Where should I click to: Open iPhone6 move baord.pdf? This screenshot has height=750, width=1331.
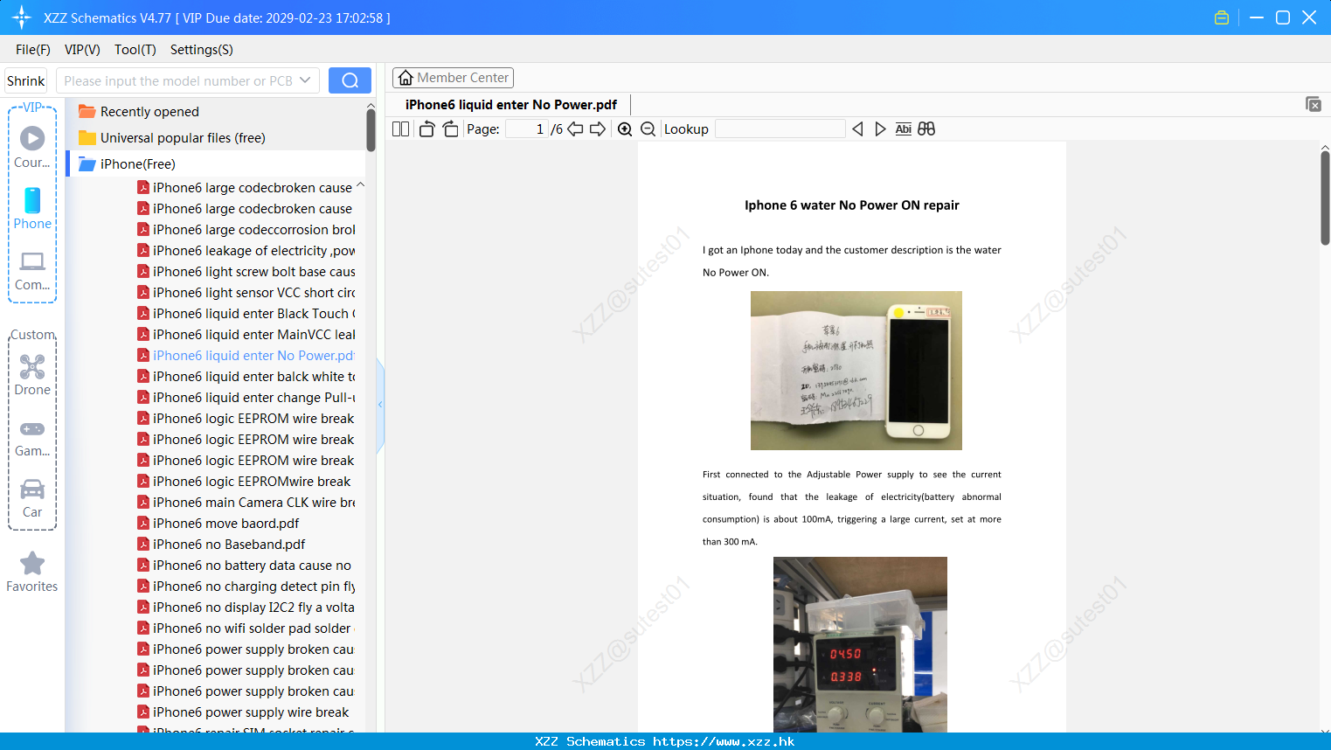pos(218,524)
